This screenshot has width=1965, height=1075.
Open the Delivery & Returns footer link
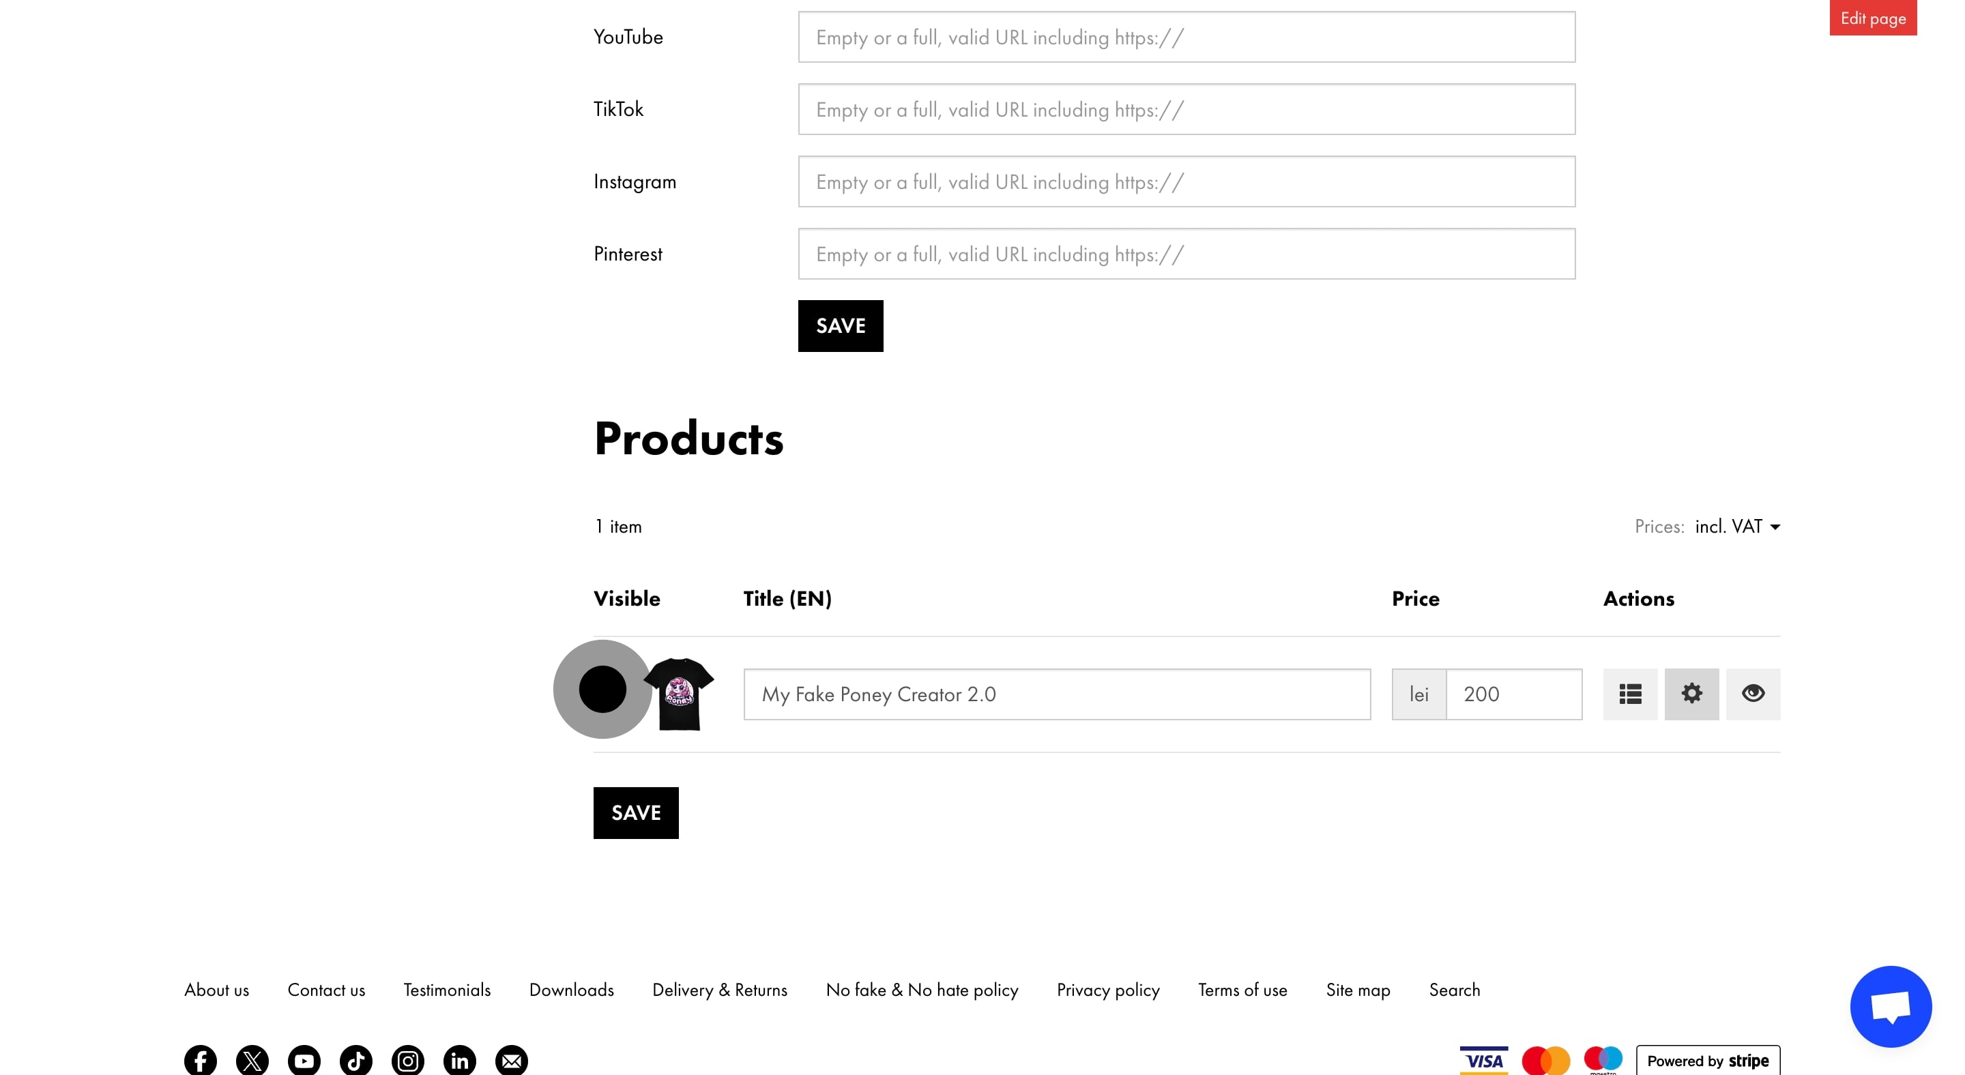click(719, 990)
